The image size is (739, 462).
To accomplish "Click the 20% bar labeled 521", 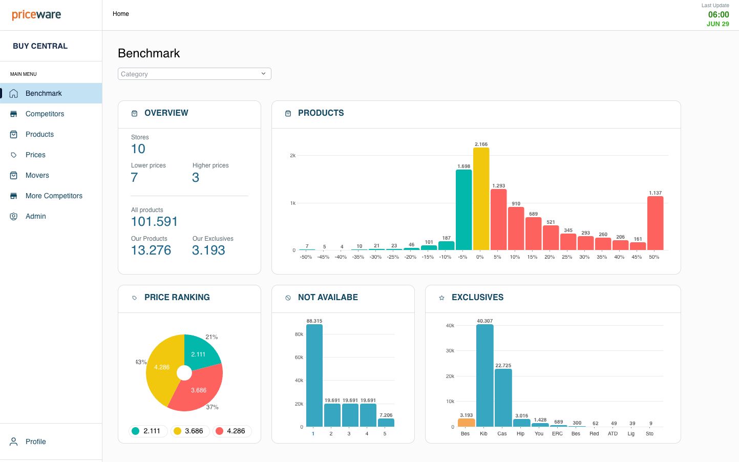I will pyautogui.click(x=551, y=238).
